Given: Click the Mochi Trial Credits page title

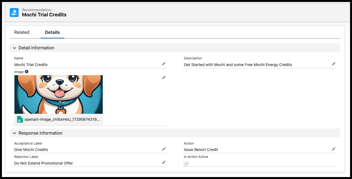Looking at the screenshot, I should pyautogui.click(x=44, y=15).
